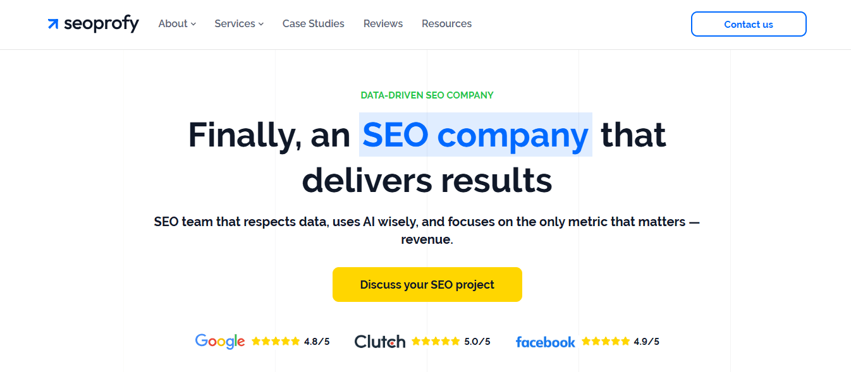Select the stars next to Clutch score

(436, 341)
